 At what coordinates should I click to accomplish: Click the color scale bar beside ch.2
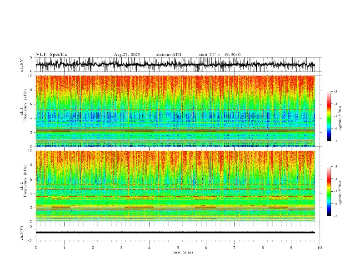pyautogui.click(x=329, y=191)
